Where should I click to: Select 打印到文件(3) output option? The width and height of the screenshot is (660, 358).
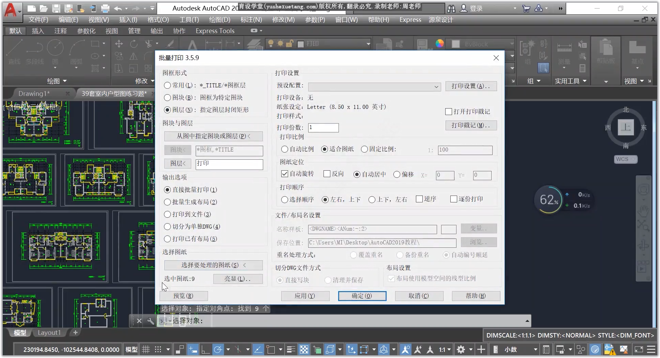(x=167, y=214)
